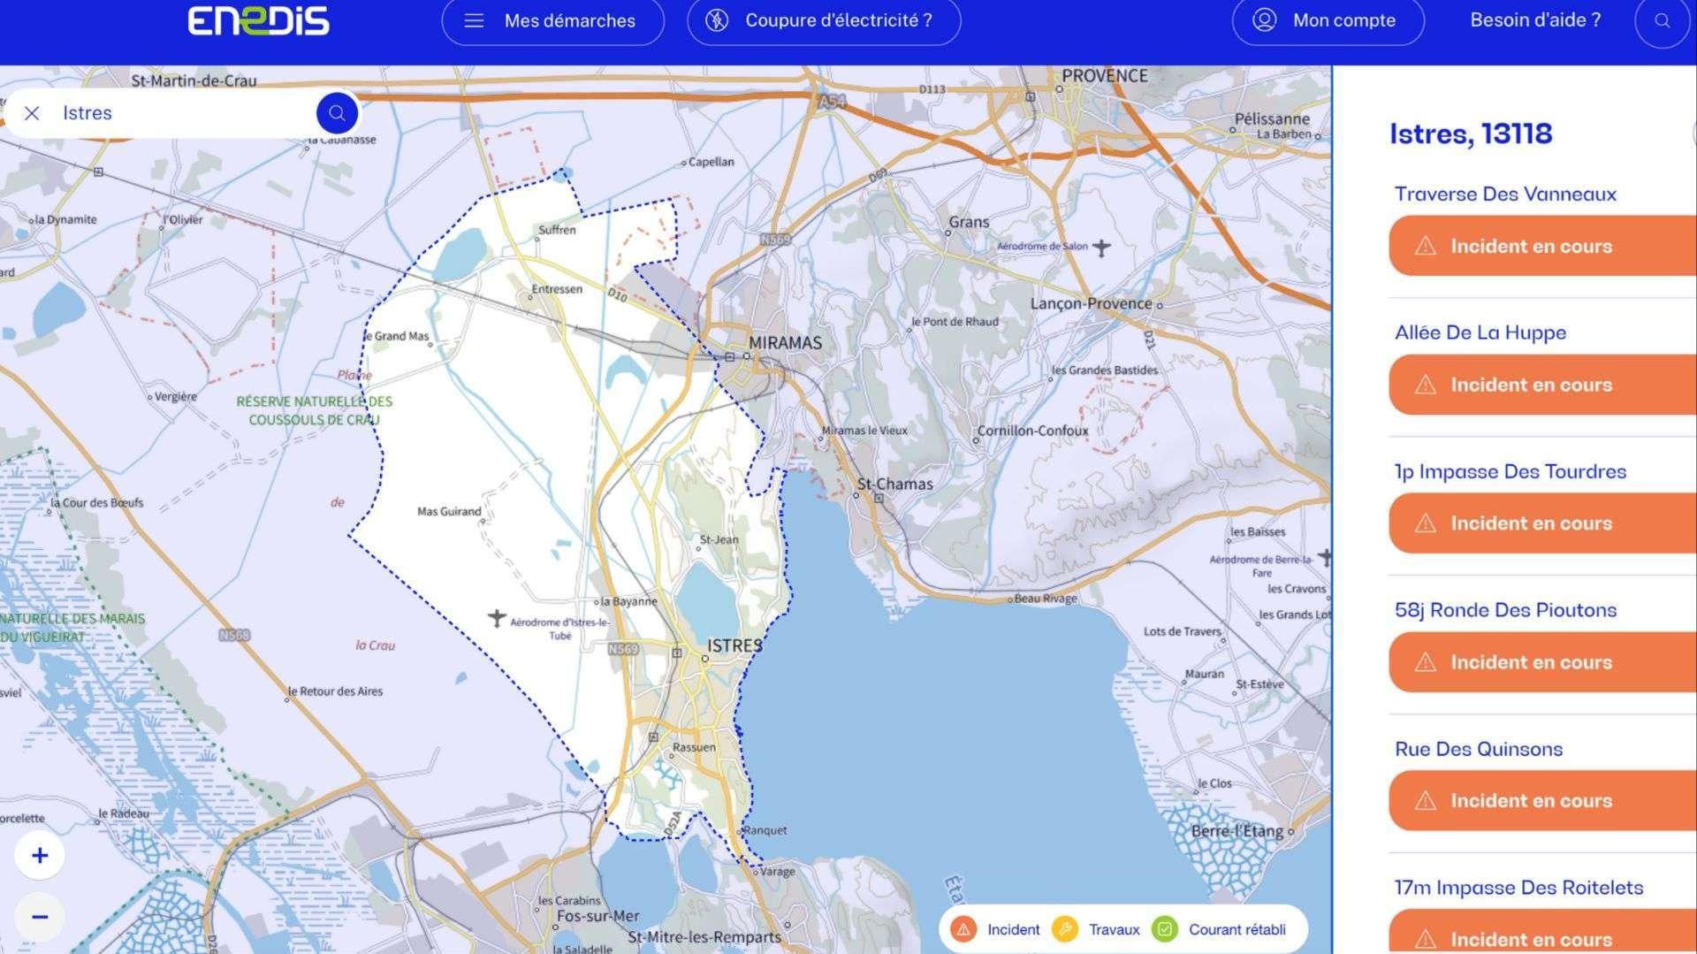Click the Pélissanne label on map
This screenshot has width=1697, height=954.
pos(1272,118)
